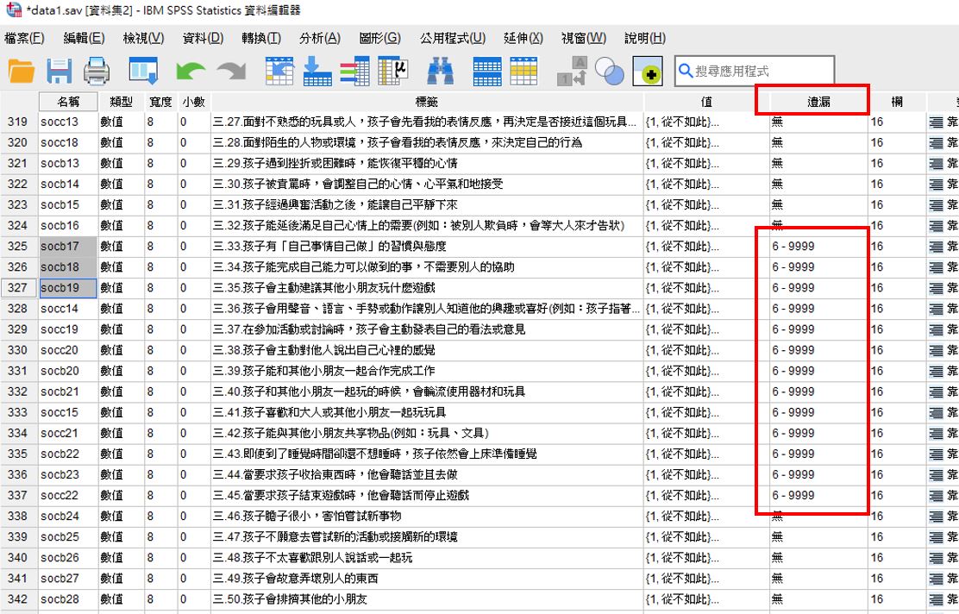Open Find with the binoculars icon
Screen dimensions: 959x614
[442, 72]
